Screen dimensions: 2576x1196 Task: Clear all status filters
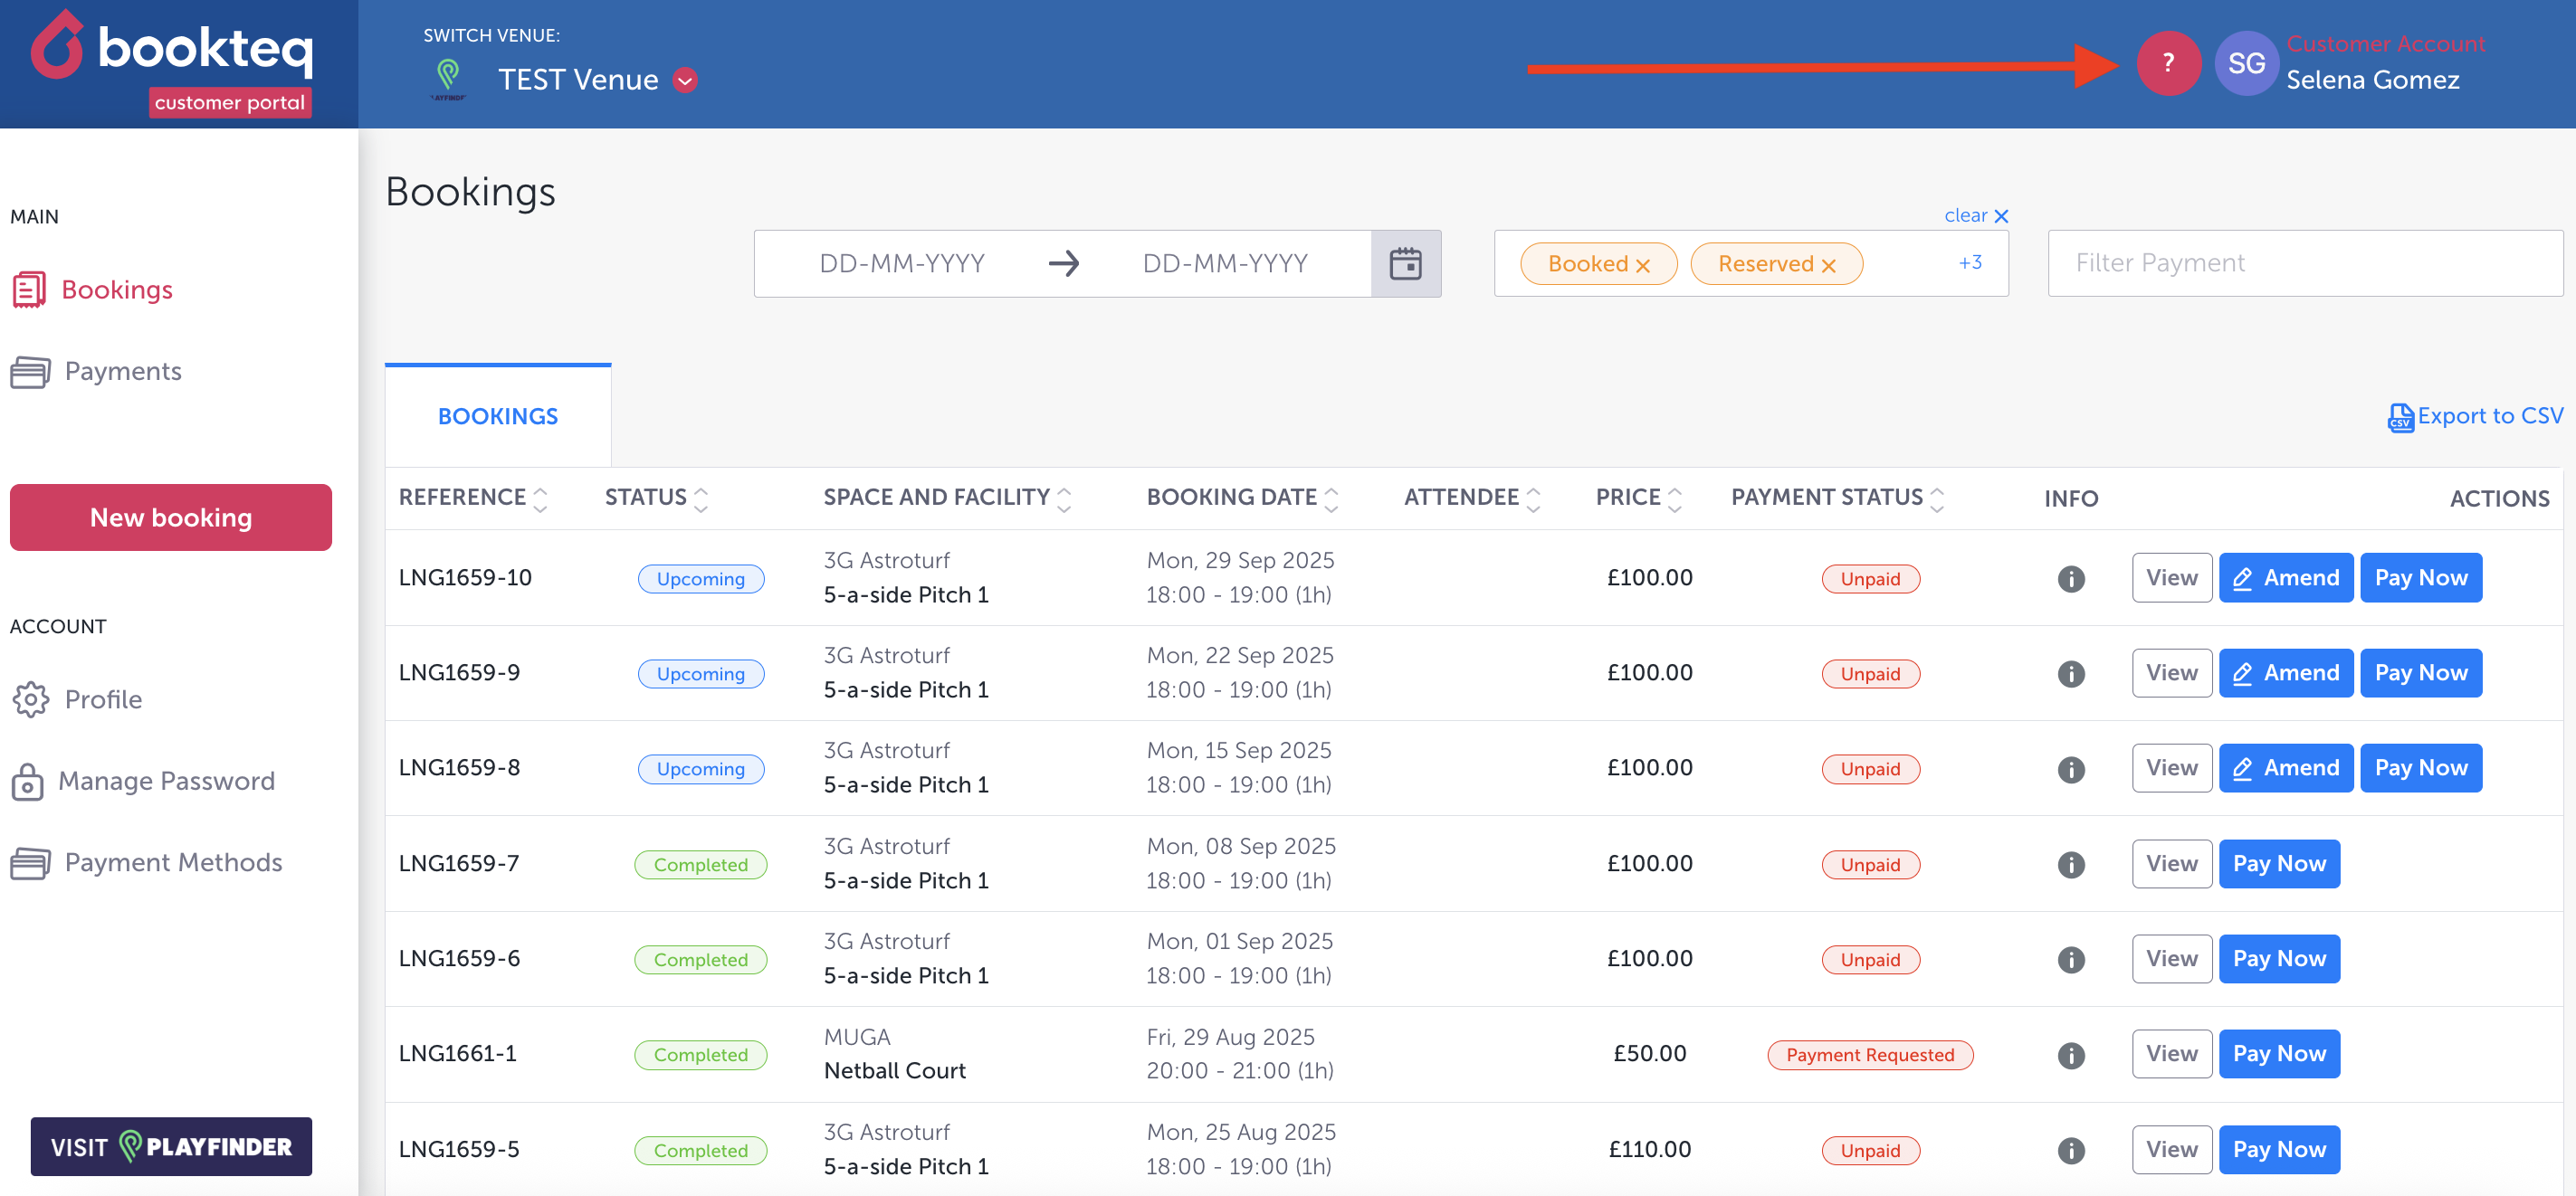point(1975,216)
